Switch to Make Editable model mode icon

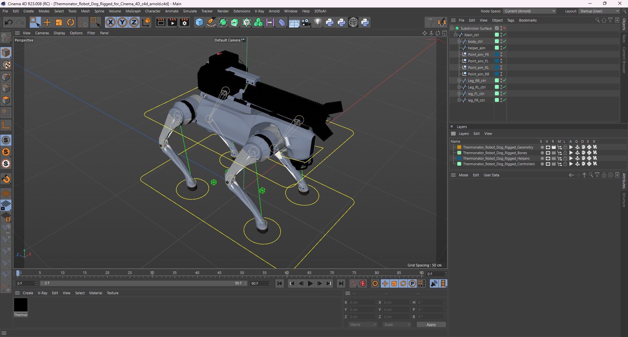click(6, 53)
